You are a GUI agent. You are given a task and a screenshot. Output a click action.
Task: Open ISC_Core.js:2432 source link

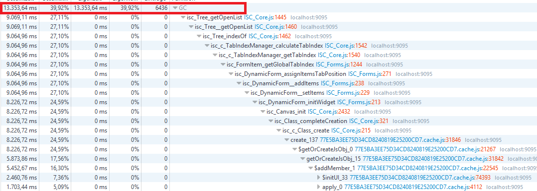pyautogui.click(x=329, y=112)
